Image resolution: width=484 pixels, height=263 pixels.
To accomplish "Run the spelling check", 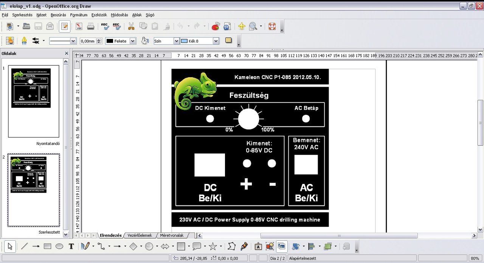I will 105,26.
